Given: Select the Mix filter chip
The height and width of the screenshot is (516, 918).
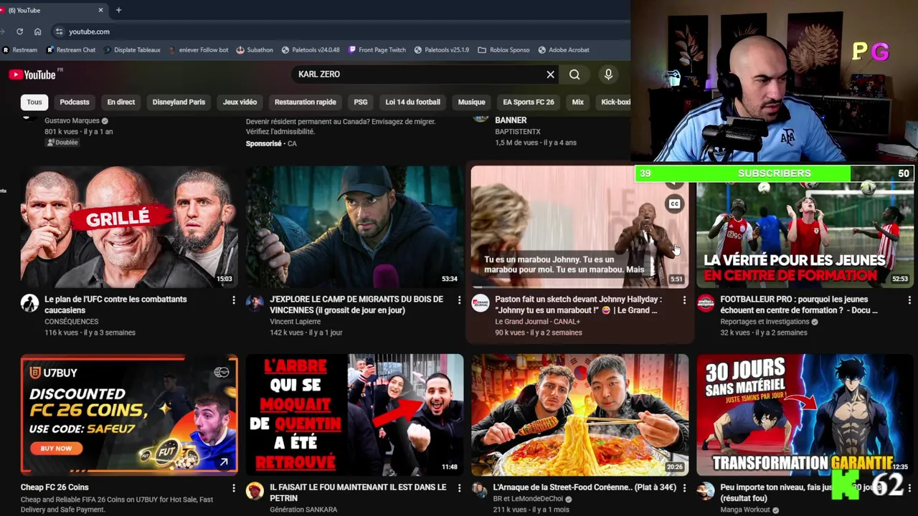Looking at the screenshot, I should click(x=577, y=102).
